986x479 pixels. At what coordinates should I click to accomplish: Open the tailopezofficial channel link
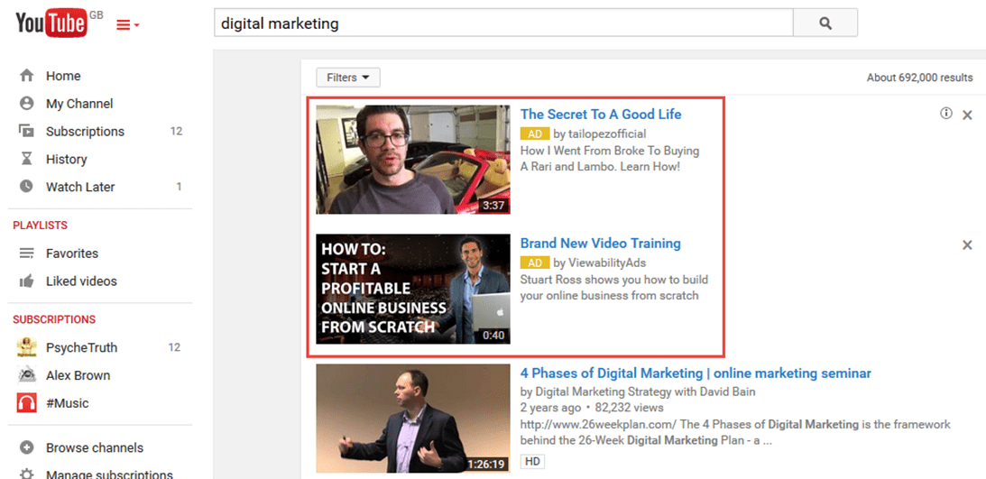click(607, 134)
